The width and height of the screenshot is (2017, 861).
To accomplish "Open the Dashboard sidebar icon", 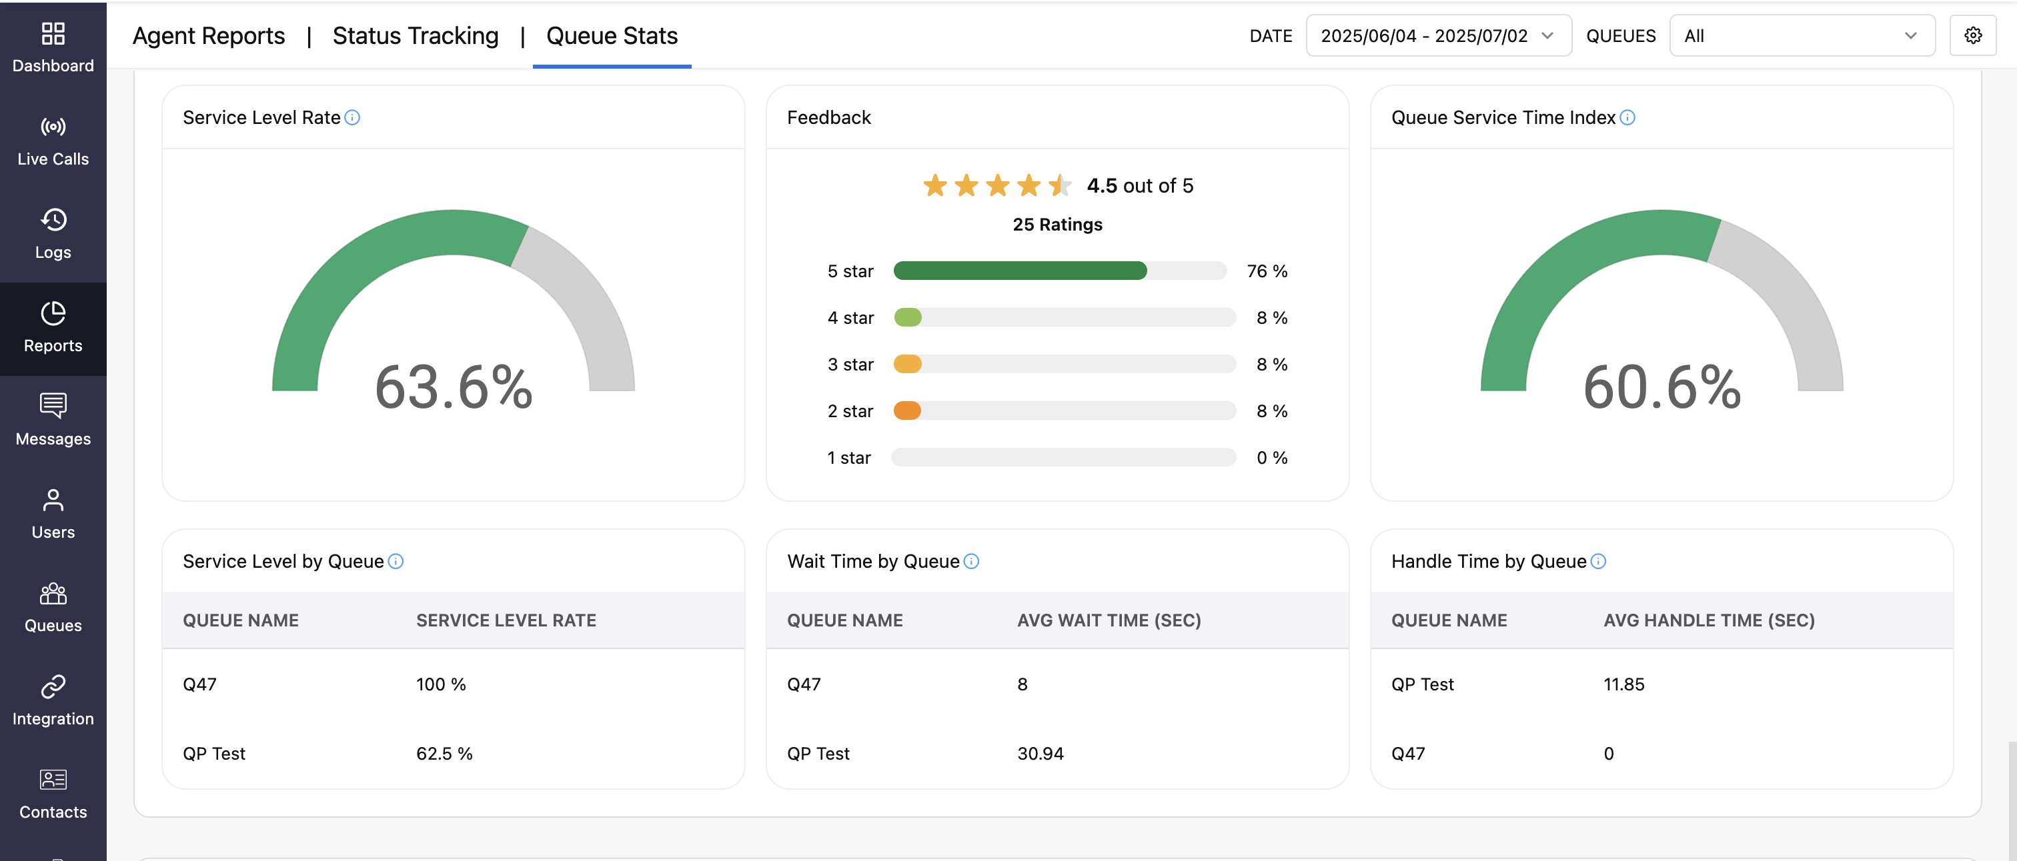I will tap(53, 47).
